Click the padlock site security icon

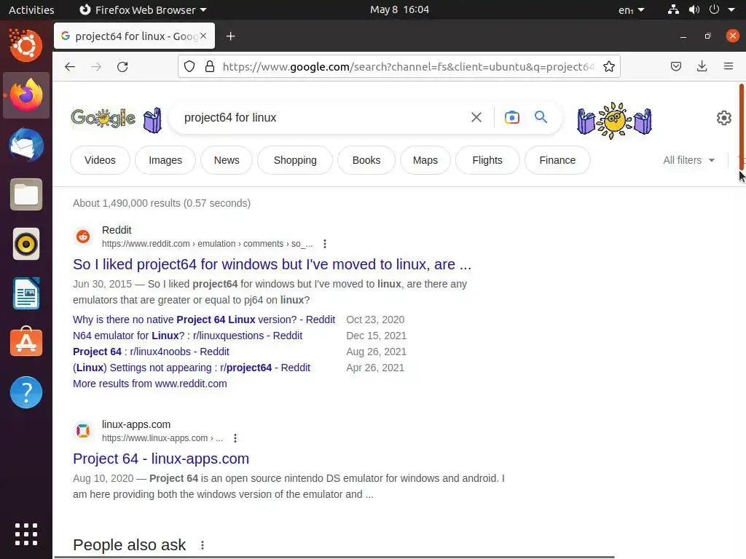pos(209,66)
